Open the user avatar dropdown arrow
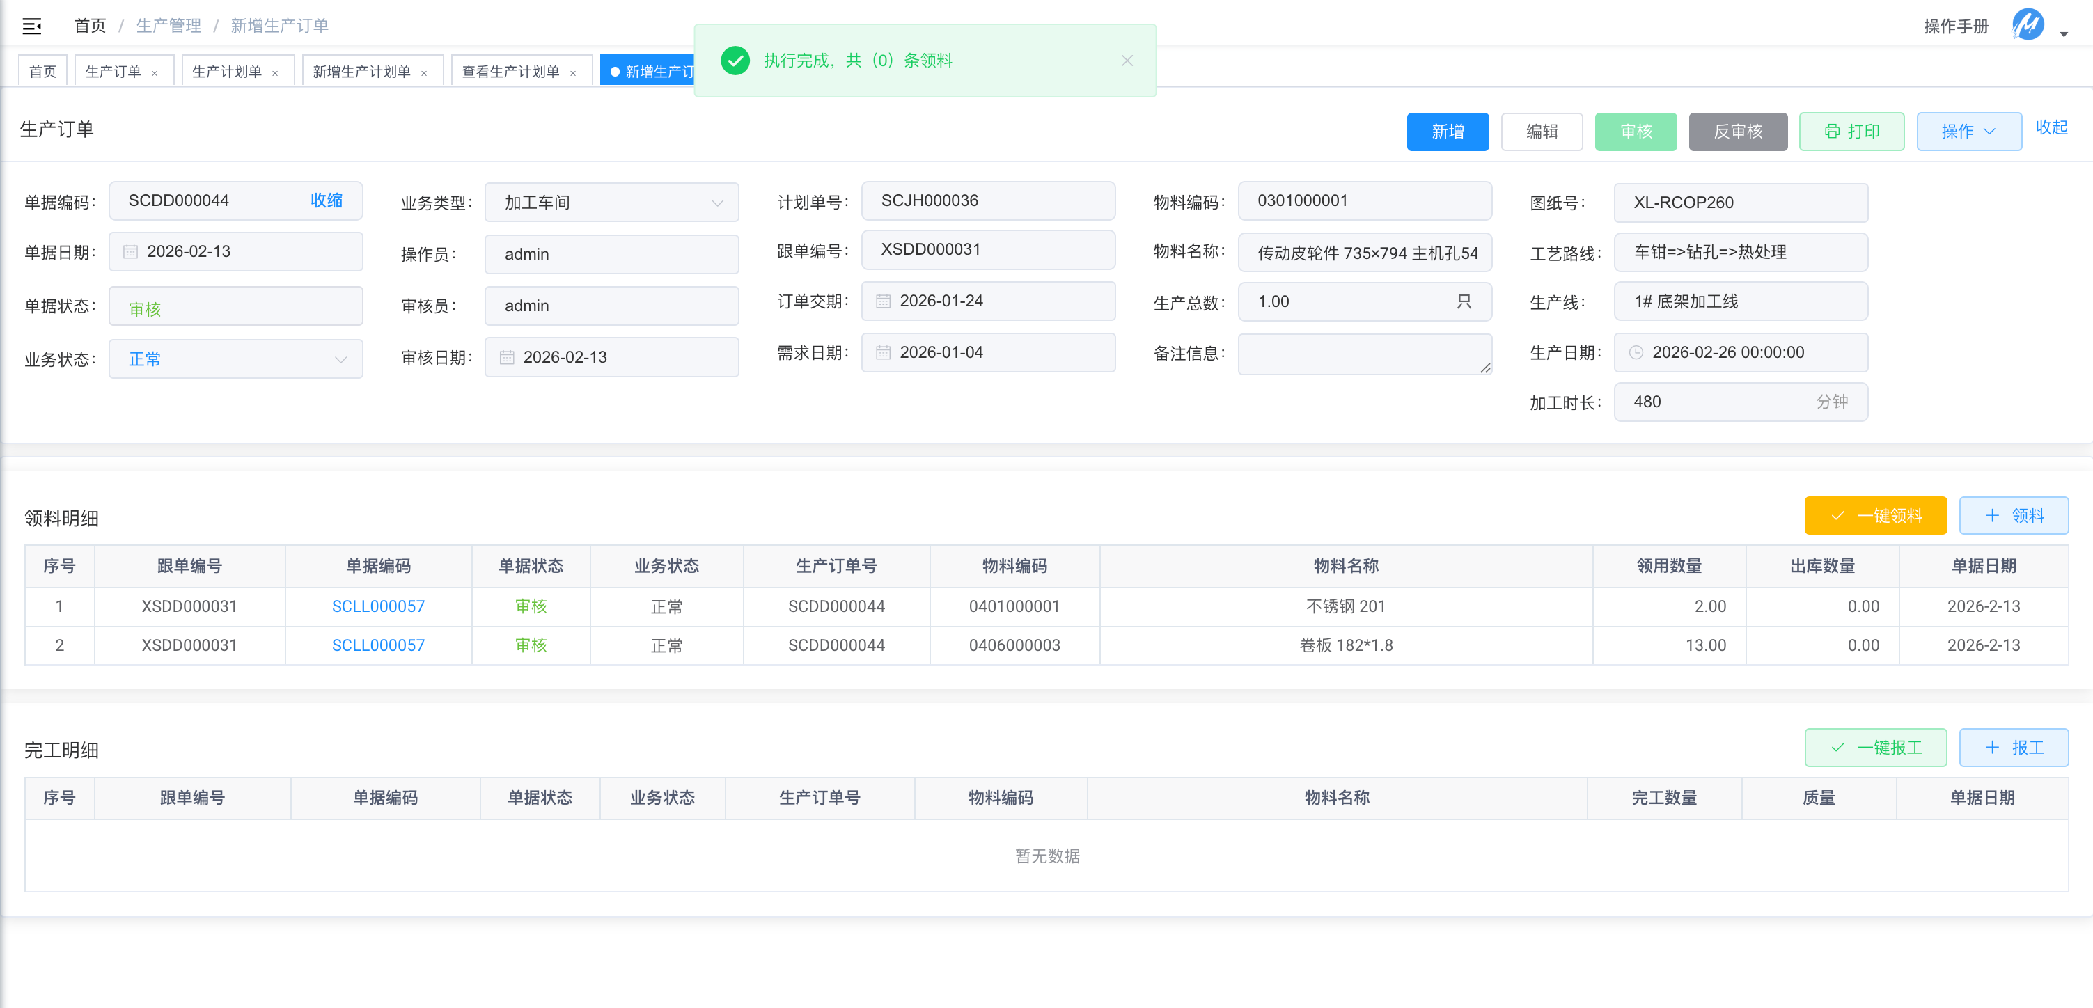This screenshot has width=2093, height=1008. (x=2064, y=34)
